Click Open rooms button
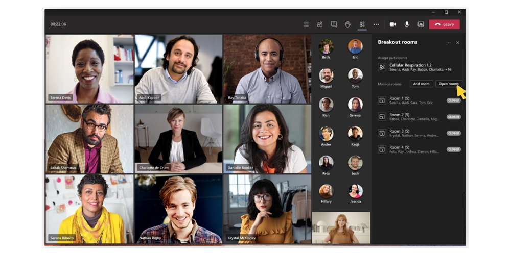 point(449,84)
